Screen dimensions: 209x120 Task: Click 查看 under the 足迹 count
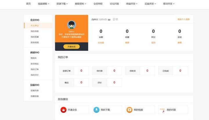180,43
